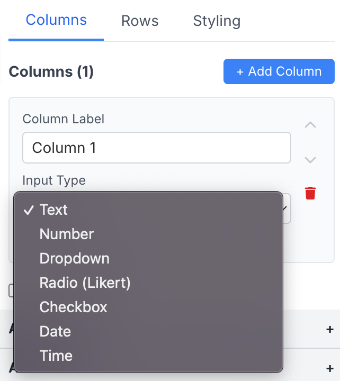Focus the Column Label text field

click(x=156, y=148)
